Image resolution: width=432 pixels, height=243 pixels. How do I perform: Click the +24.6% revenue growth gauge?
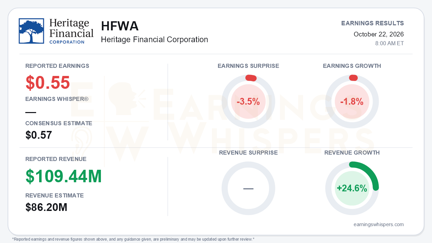pos(352,188)
